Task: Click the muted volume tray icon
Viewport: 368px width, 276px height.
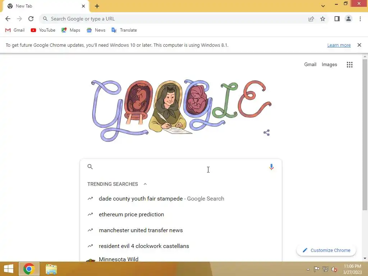Action: tap(334, 269)
